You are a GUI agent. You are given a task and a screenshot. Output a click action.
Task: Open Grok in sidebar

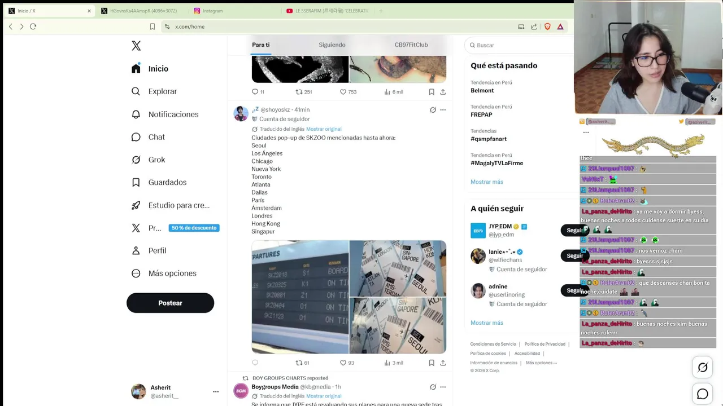click(x=147, y=160)
